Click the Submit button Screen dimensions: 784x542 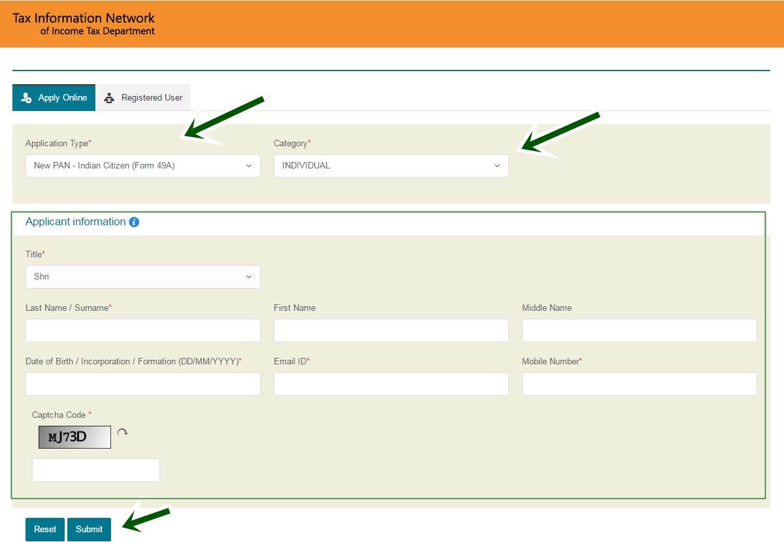pyautogui.click(x=89, y=529)
